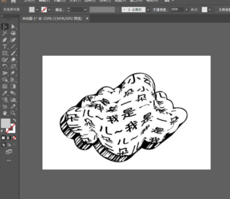Click the document setup button

click(223, 10)
